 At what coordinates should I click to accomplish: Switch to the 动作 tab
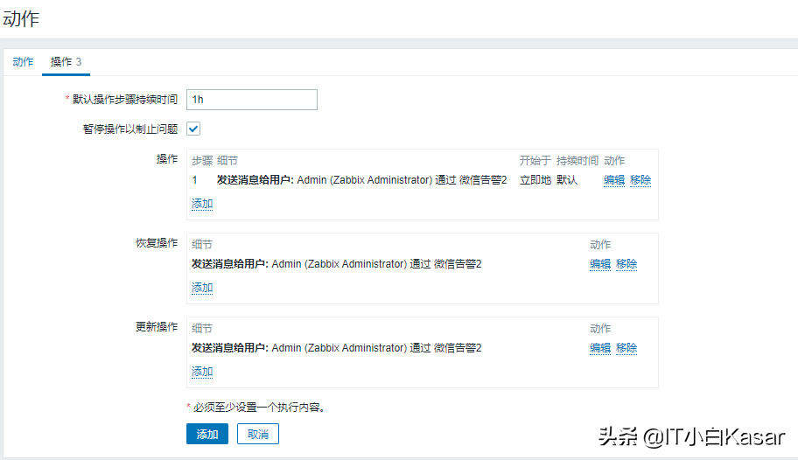23,62
